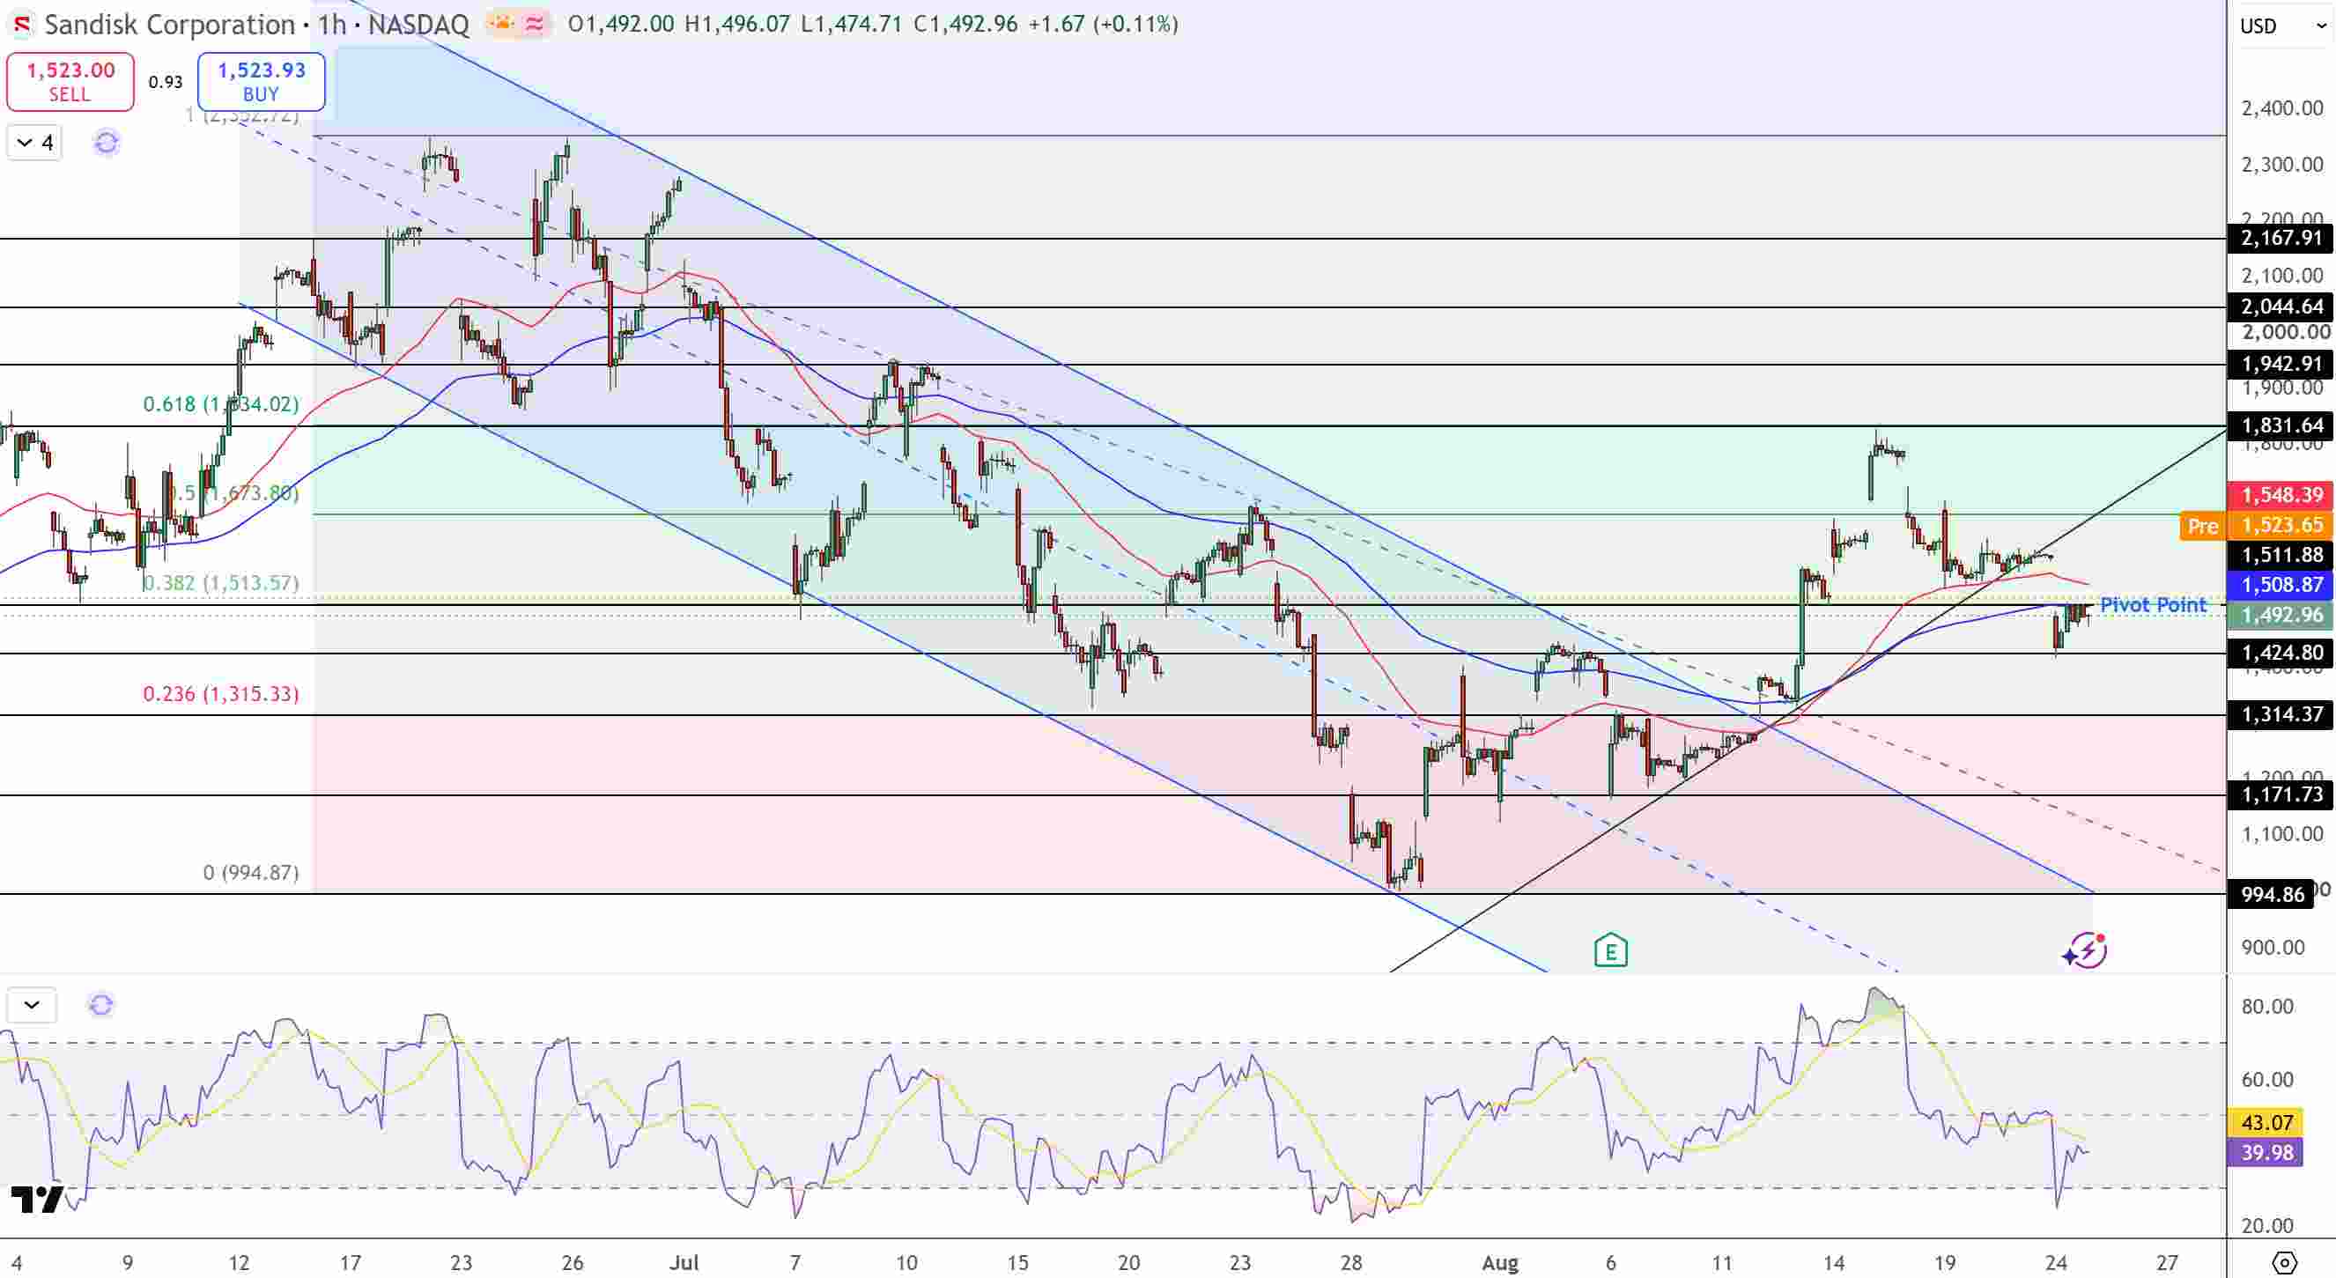This screenshot has width=2336, height=1278.
Task: Select the 2,044.64 price level tag
Action: pos(2281,307)
